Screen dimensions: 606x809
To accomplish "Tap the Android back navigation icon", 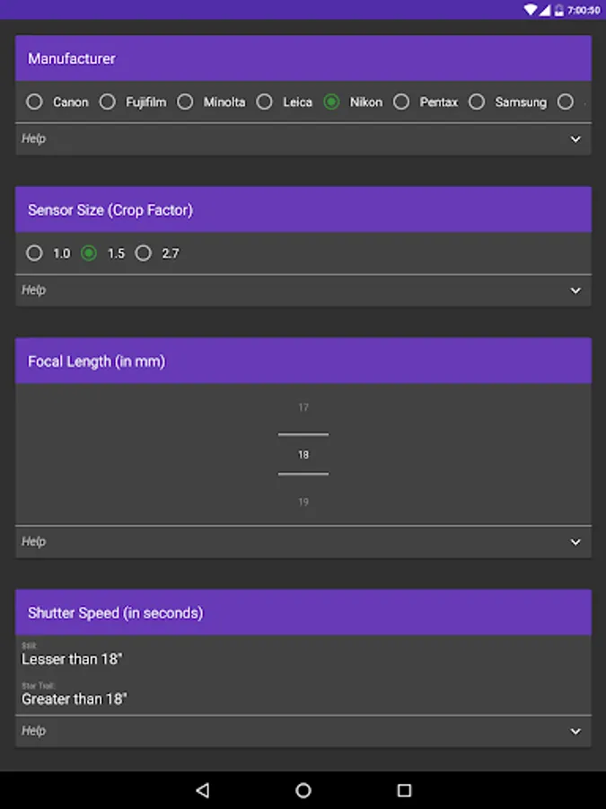I will [x=202, y=790].
